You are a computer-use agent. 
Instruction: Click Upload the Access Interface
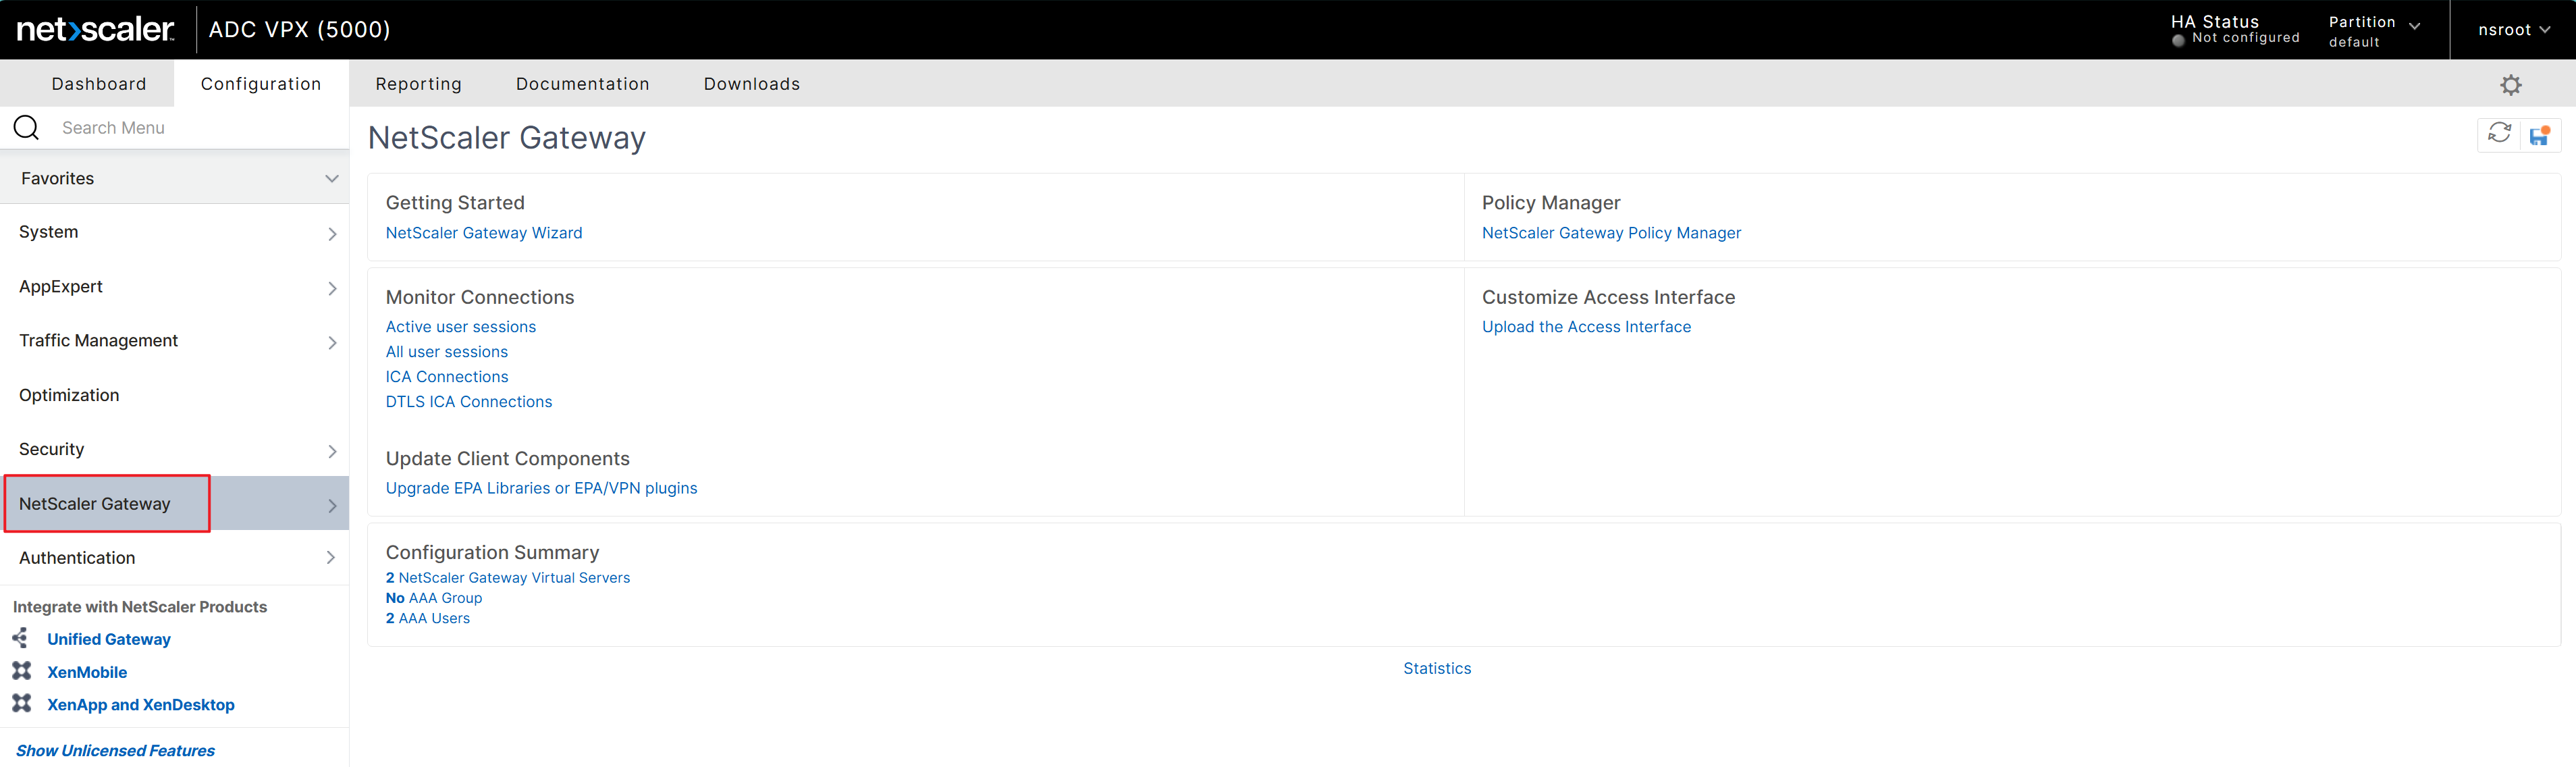[1586, 327]
